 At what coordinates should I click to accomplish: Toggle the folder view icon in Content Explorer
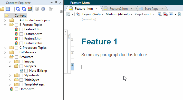2,9
